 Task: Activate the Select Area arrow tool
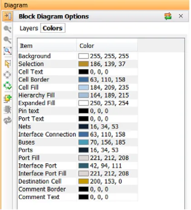pyautogui.click(x=7, y=63)
